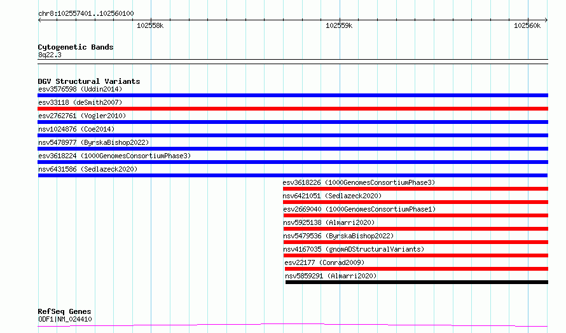Select the red bar under esv22177
The width and height of the screenshot is (566, 333).
[417, 269]
